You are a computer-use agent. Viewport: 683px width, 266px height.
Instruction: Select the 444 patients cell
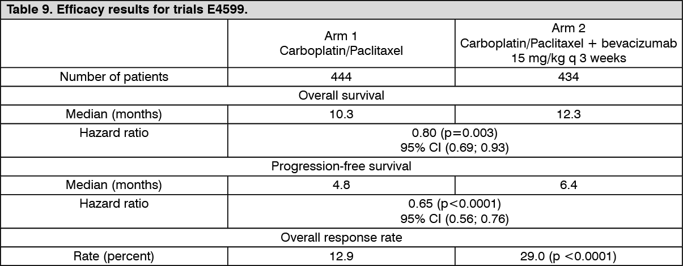[x=341, y=77]
